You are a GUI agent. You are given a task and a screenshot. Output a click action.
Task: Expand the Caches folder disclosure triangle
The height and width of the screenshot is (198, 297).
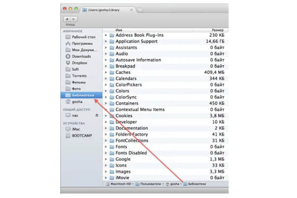106,72
